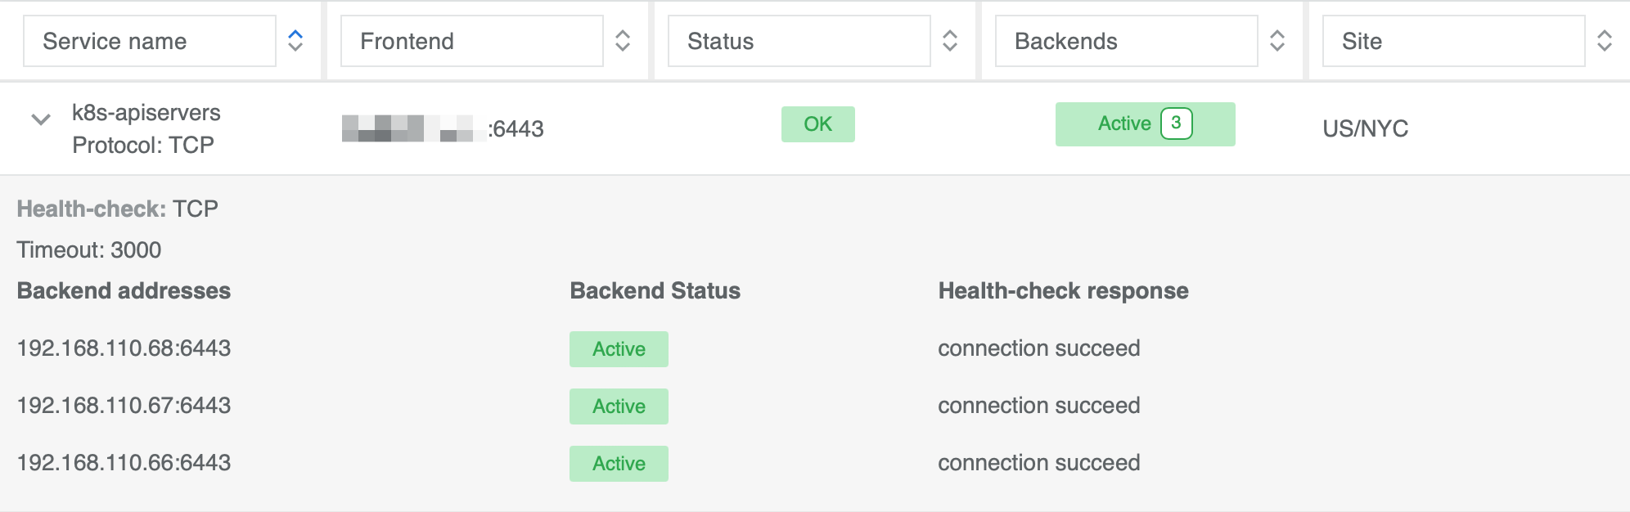Viewport: 1630px width, 512px height.
Task: Click the Frontend filter input
Action: point(472,41)
